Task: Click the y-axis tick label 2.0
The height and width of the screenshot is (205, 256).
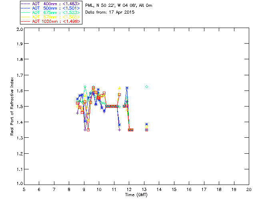Action: click(20, 29)
